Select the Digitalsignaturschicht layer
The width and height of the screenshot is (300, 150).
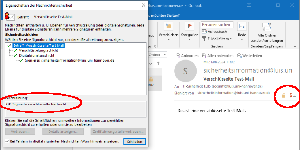point(37,55)
